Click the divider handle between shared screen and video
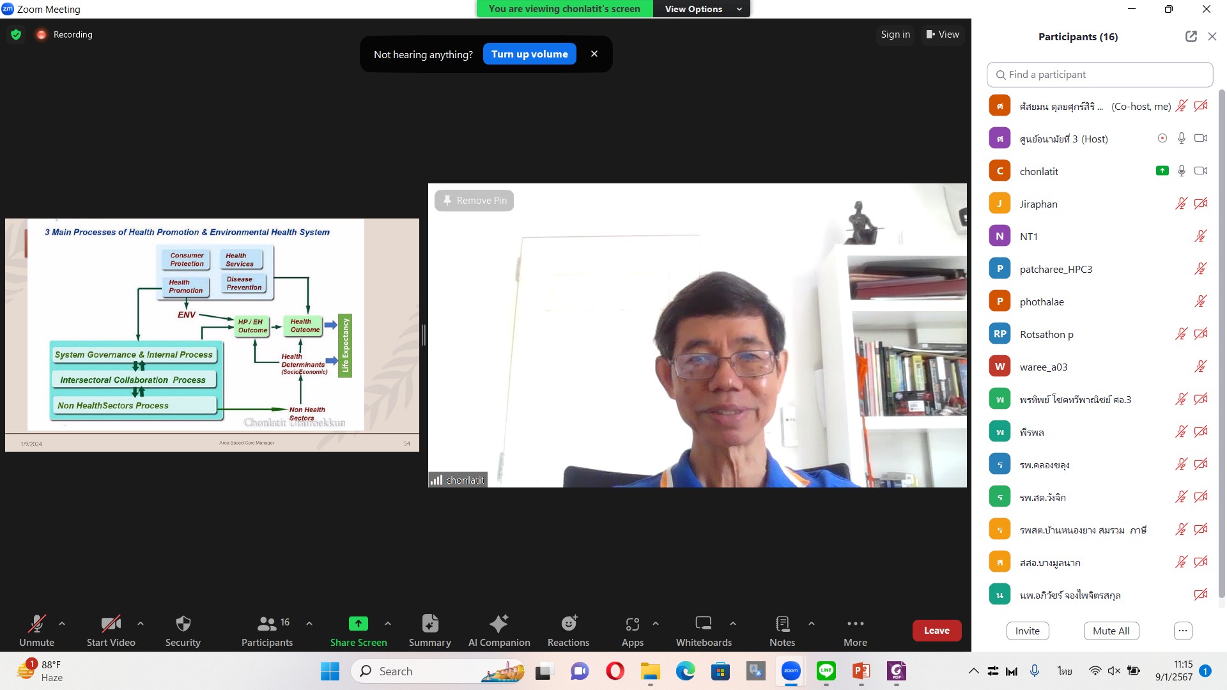This screenshot has width=1227, height=690. pos(423,335)
